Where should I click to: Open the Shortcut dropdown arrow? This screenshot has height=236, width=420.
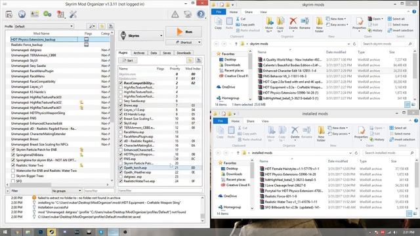(199, 42)
